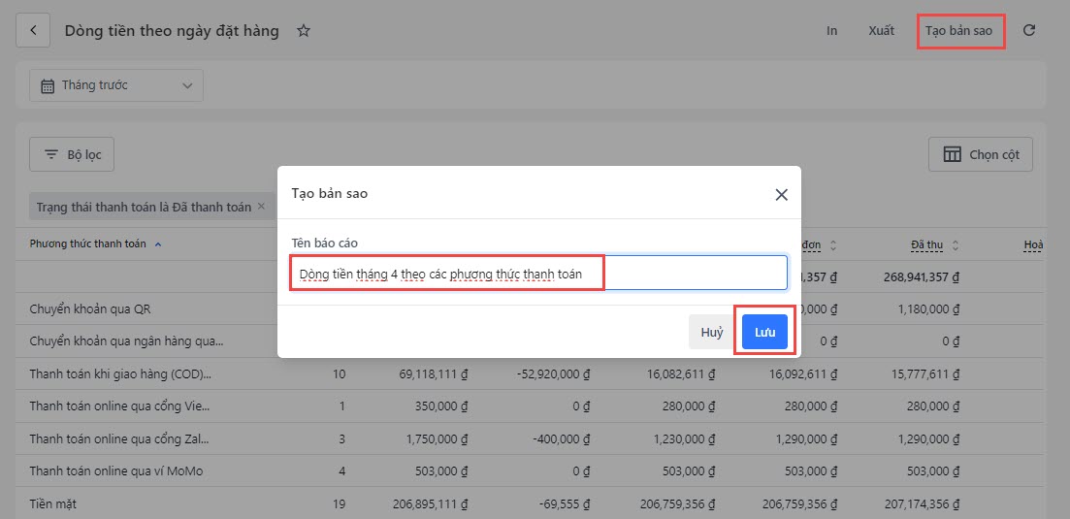Click Xuất to export the report

881,31
